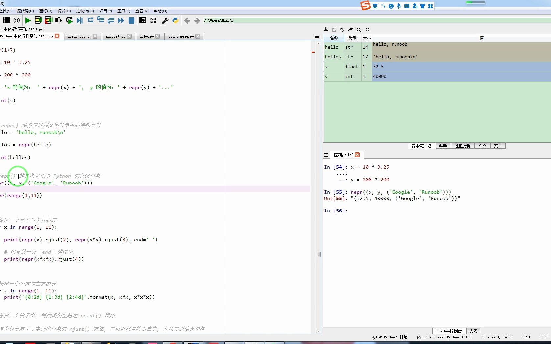Image resolution: width=551 pixels, height=344 pixels.
Task: Go to next cursor position arrow
Action: pyautogui.click(x=197, y=21)
